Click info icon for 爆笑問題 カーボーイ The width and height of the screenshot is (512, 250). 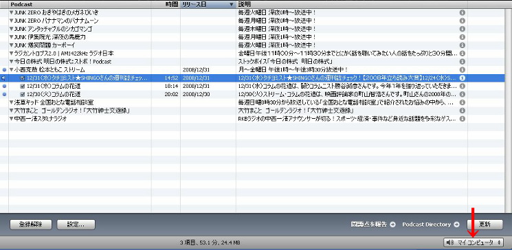tap(462, 45)
